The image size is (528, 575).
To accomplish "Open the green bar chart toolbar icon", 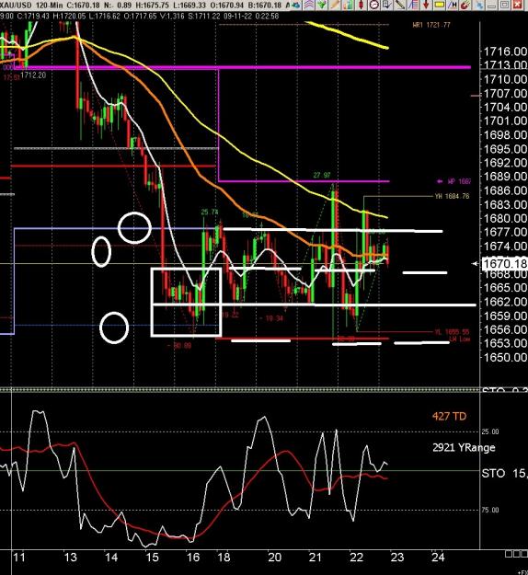I will coord(348,5).
